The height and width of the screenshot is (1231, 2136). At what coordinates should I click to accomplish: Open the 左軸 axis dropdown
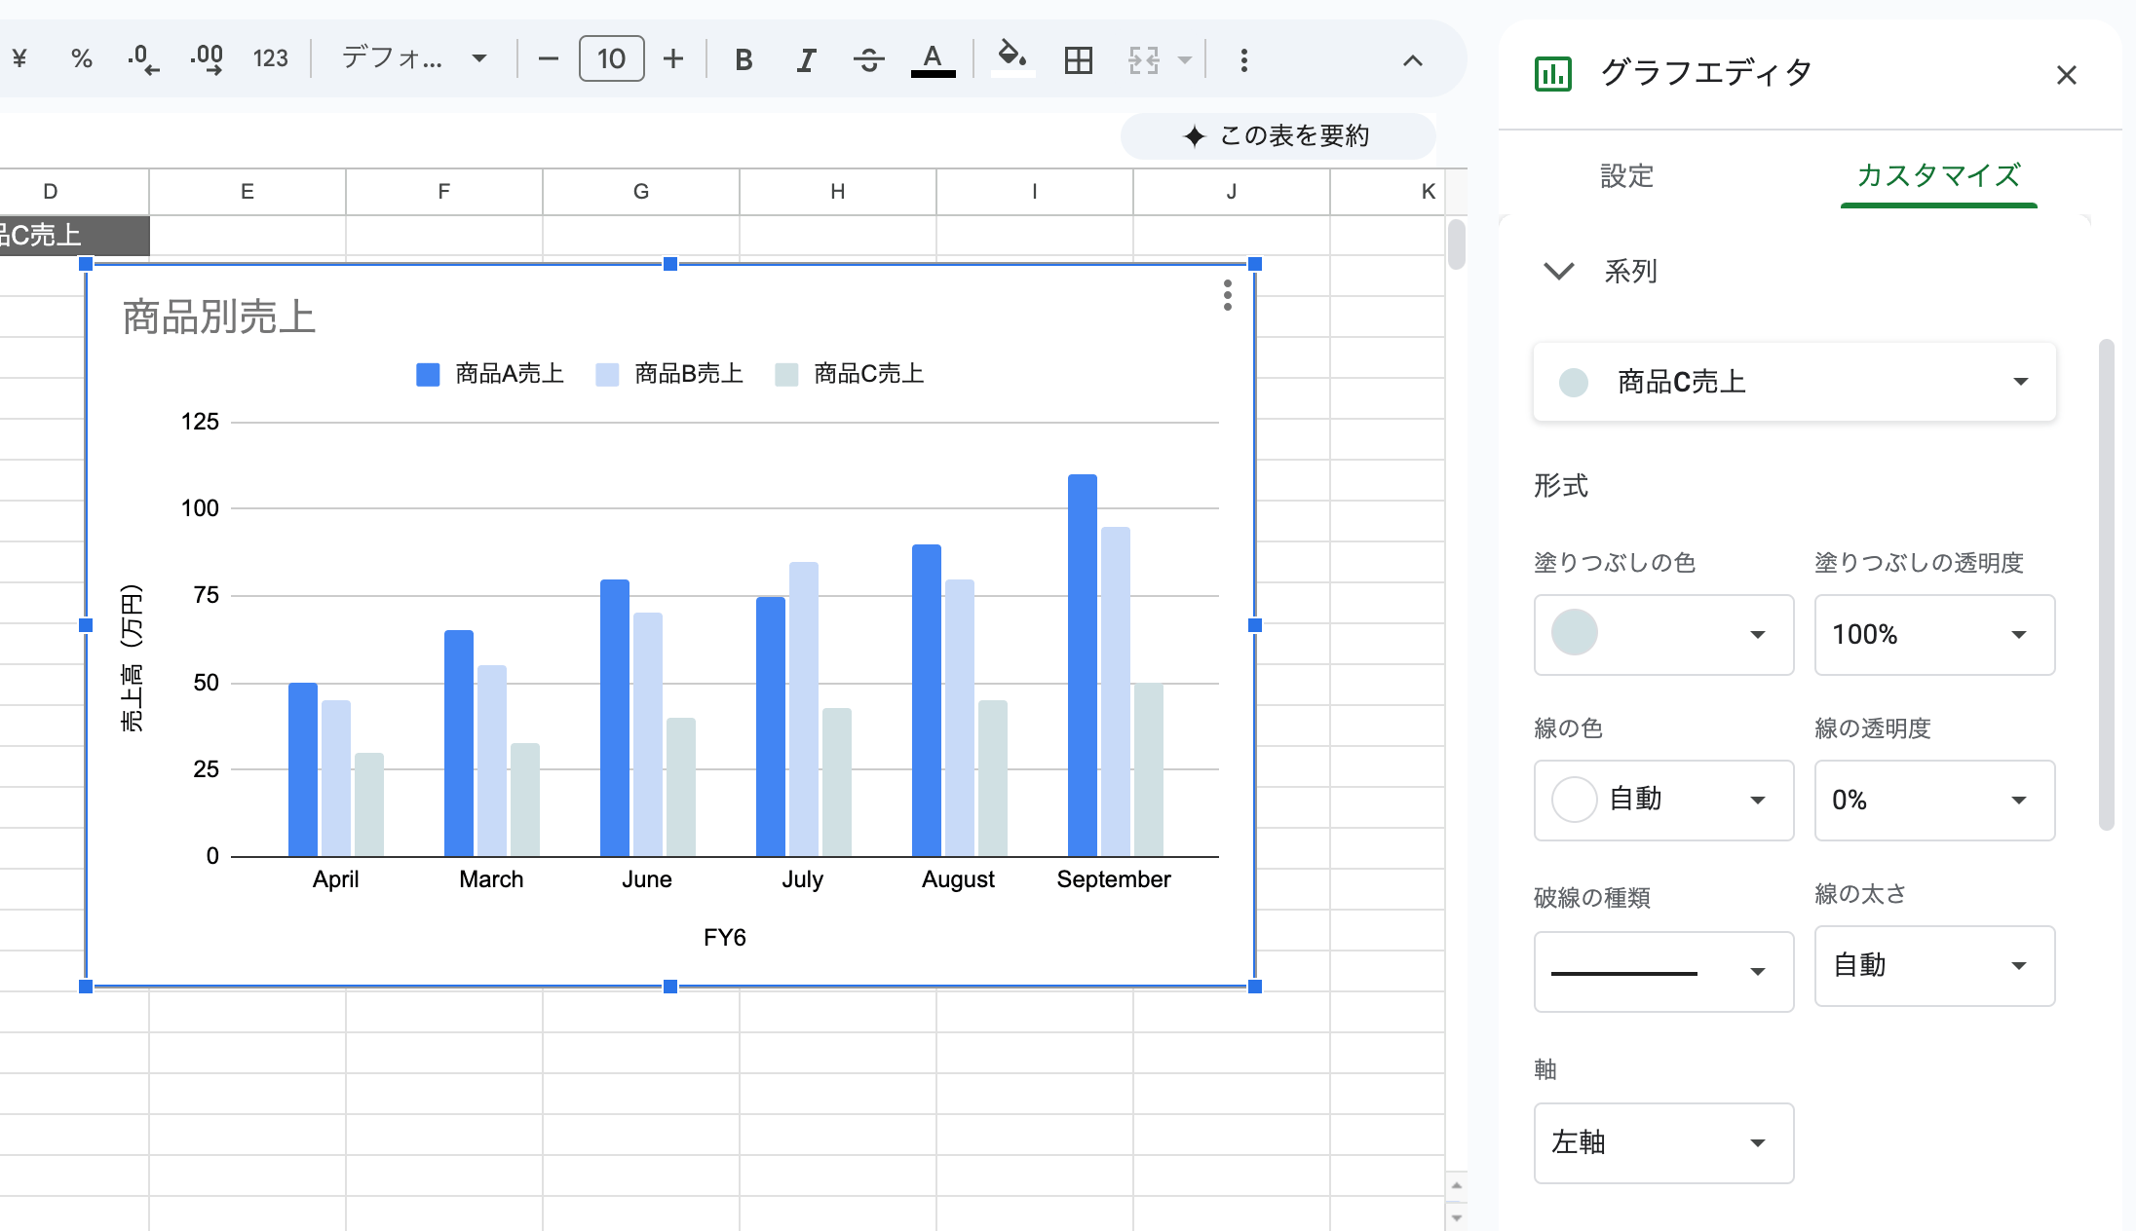pos(1662,1142)
